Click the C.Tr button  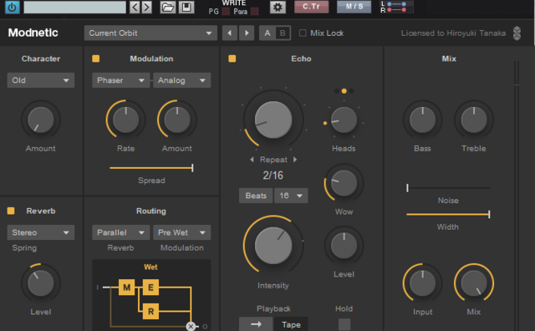coord(312,7)
